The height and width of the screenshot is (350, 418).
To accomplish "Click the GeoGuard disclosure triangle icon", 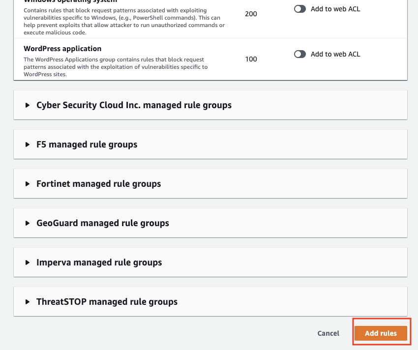I will click(x=28, y=223).
